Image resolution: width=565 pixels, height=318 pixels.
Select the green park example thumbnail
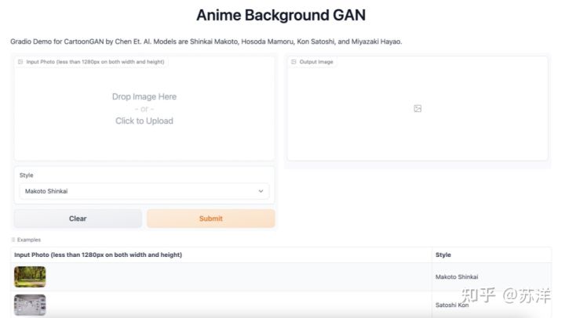point(30,276)
